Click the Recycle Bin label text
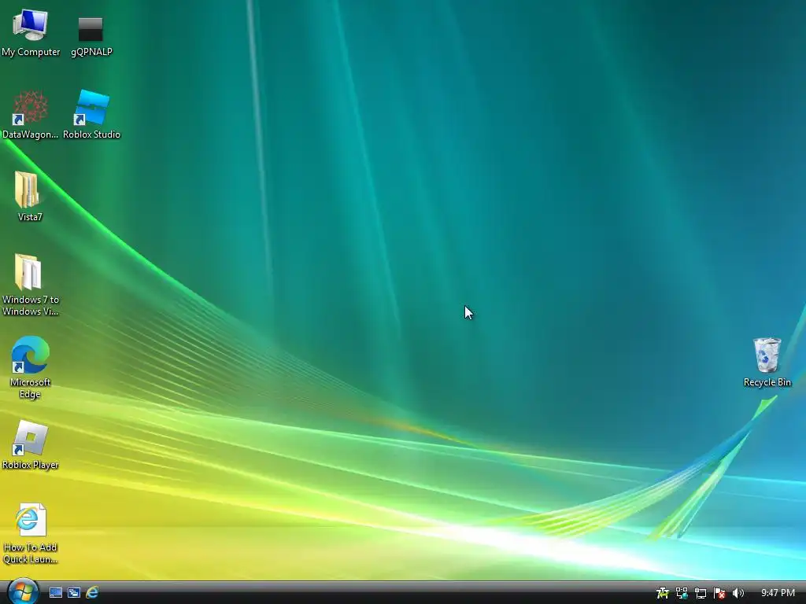The width and height of the screenshot is (806, 604). (767, 382)
